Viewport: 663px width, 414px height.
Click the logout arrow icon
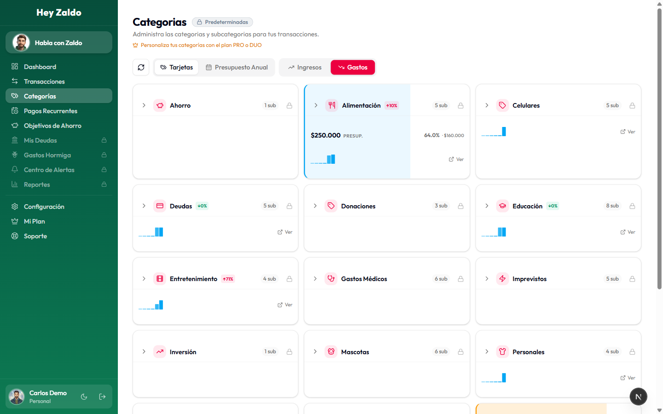[x=102, y=397]
